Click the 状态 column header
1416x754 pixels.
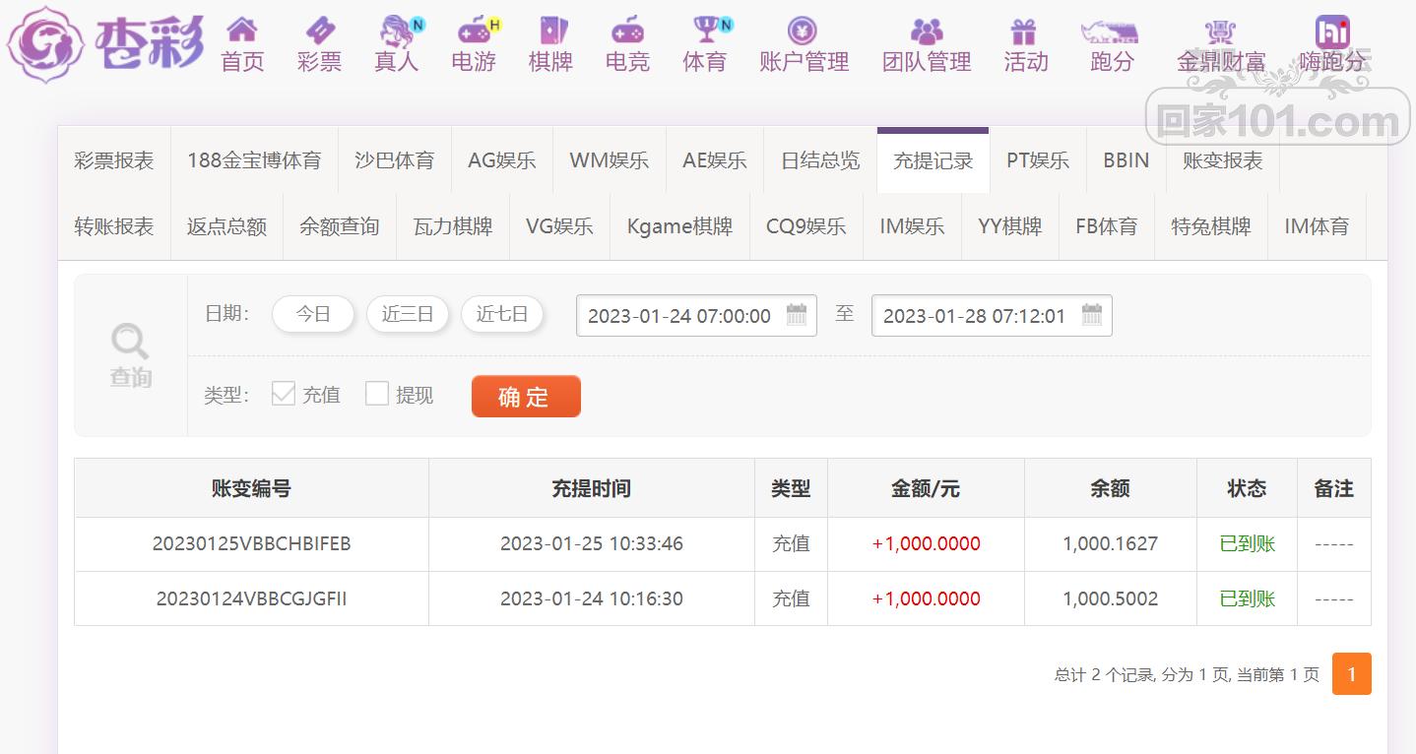(1247, 488)
